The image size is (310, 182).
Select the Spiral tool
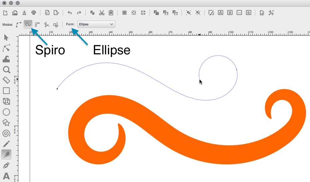6,134
